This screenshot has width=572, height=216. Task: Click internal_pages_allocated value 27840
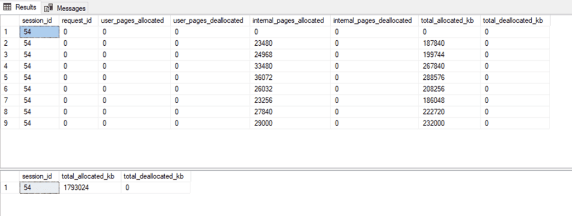290,112
